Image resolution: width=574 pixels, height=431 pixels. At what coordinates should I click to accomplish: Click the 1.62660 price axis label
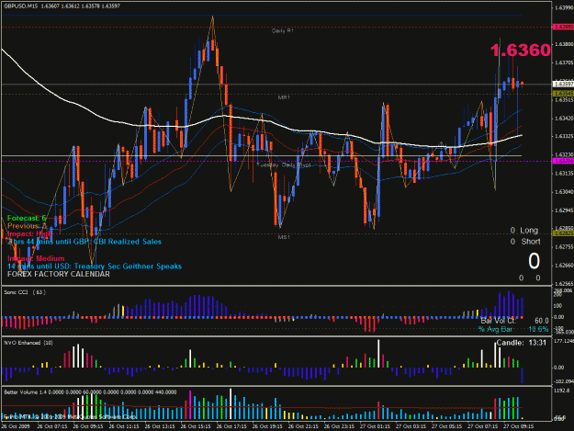[564, 265]
